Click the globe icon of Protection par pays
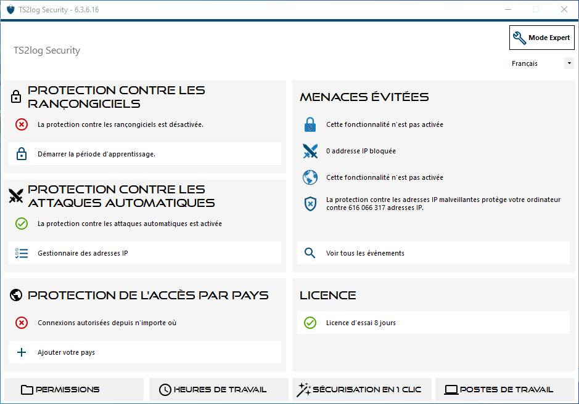Image resolution: width=579 pixels, height=404 pixels. (16, 295)
